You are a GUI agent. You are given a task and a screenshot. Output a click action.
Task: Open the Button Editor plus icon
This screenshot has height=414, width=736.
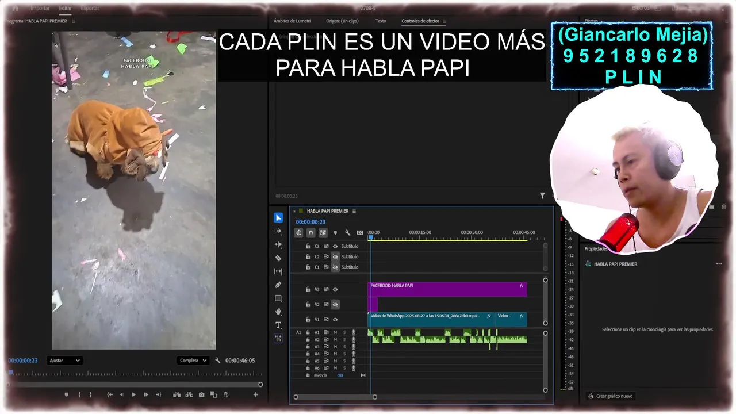256,394
